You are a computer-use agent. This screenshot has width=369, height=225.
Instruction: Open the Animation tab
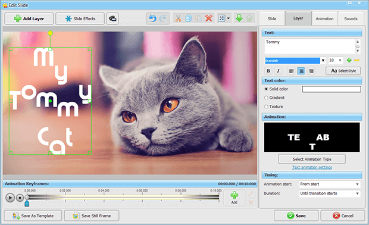[324, 18]
